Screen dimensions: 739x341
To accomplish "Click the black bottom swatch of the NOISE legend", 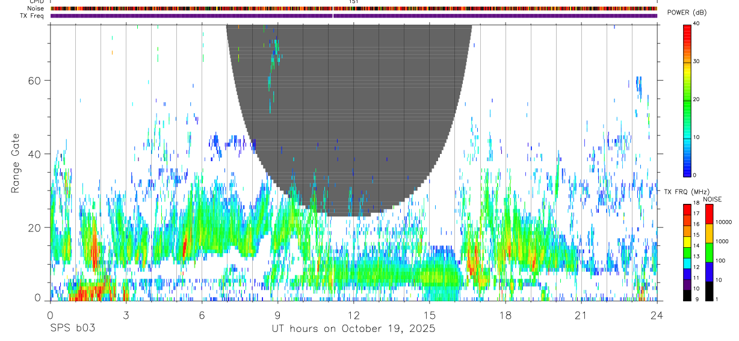I will pyautogui.click(x=709, y=291).
